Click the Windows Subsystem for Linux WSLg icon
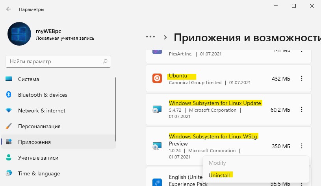Viewport: 321px width, 186px height. pyautogui.click(x=157, y=146)
